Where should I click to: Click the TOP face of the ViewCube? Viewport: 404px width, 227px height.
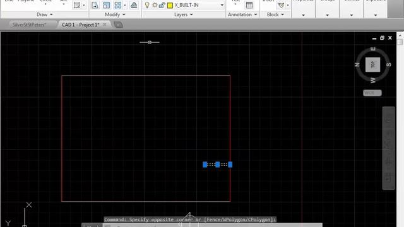click(372, 64)
